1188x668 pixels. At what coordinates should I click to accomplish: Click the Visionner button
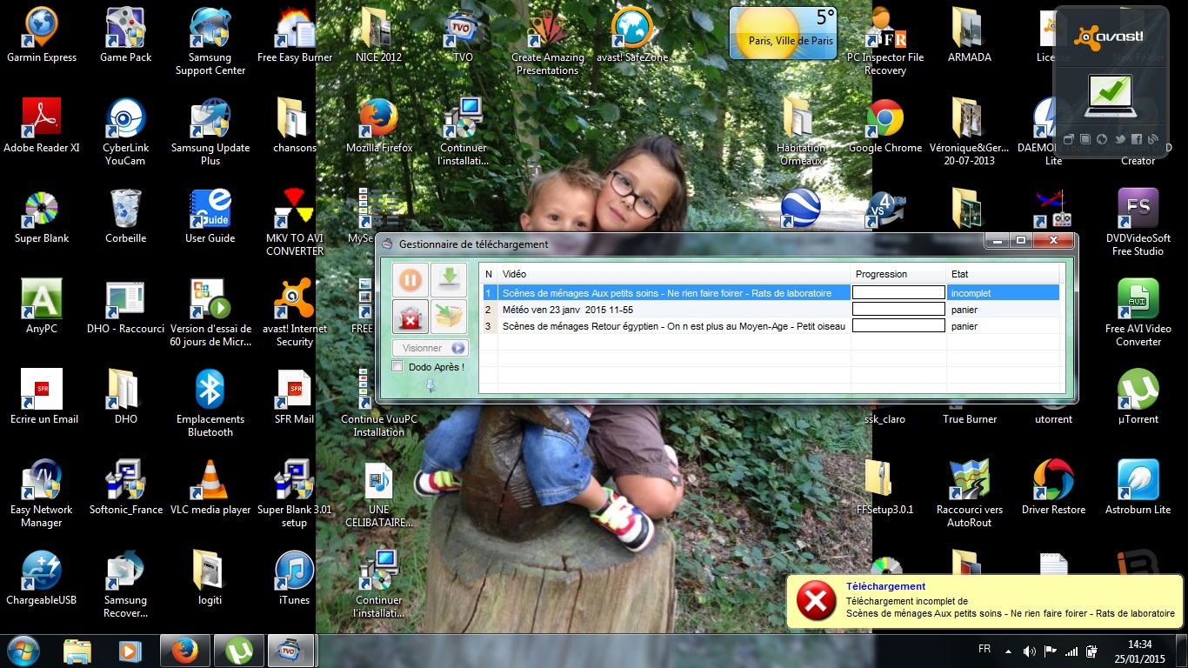430,348
